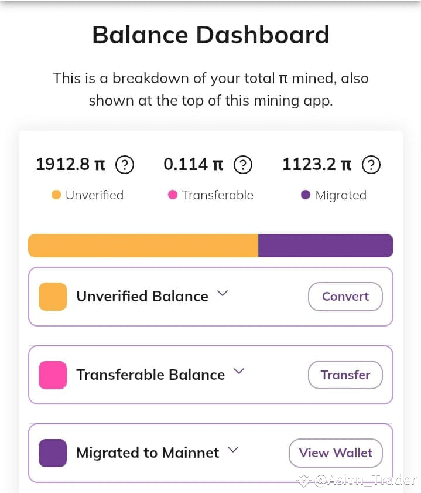The image size is (421, 493).
Task: Open View Wallet
Action: point(336,453)
